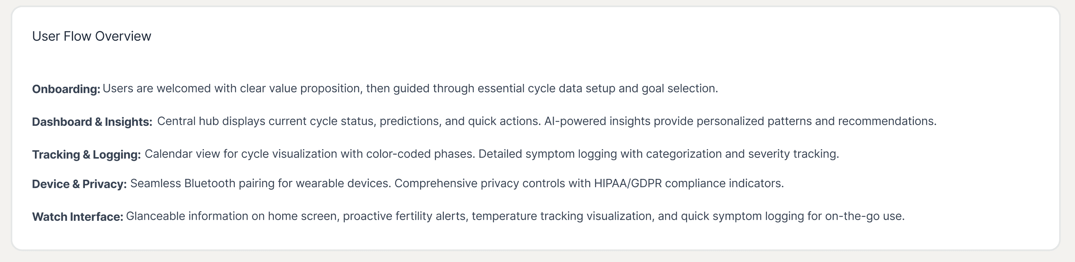Click the User Flow Overview heading
Image resolution: width=1075 pixels, height=262 pixels.
(x=91, y=36)
